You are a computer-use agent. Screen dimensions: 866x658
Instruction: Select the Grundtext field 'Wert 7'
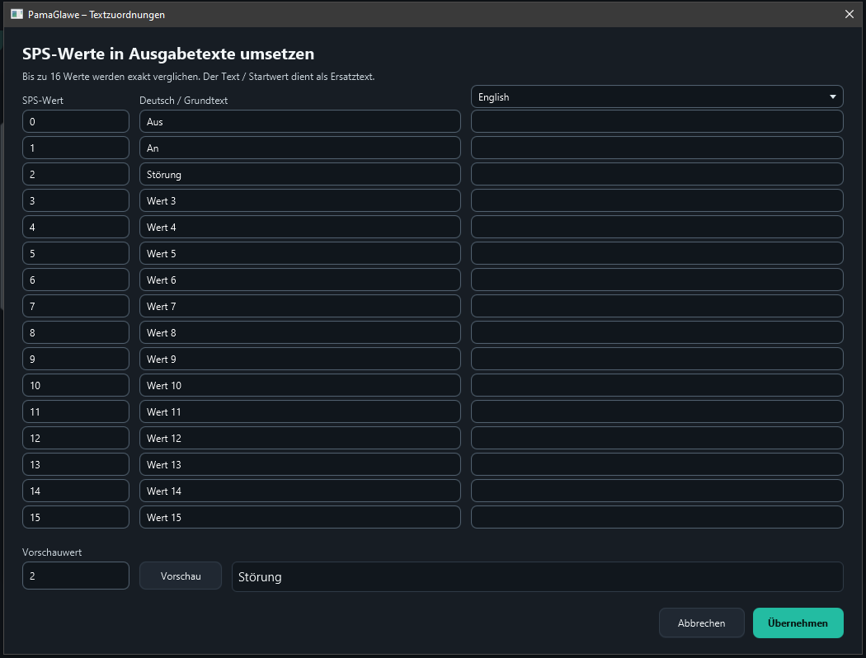(x=300, y=307)
